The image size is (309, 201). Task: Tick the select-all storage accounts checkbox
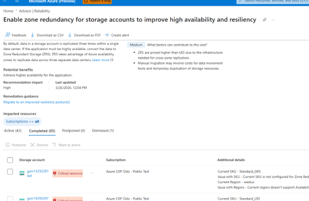(10, 160)
